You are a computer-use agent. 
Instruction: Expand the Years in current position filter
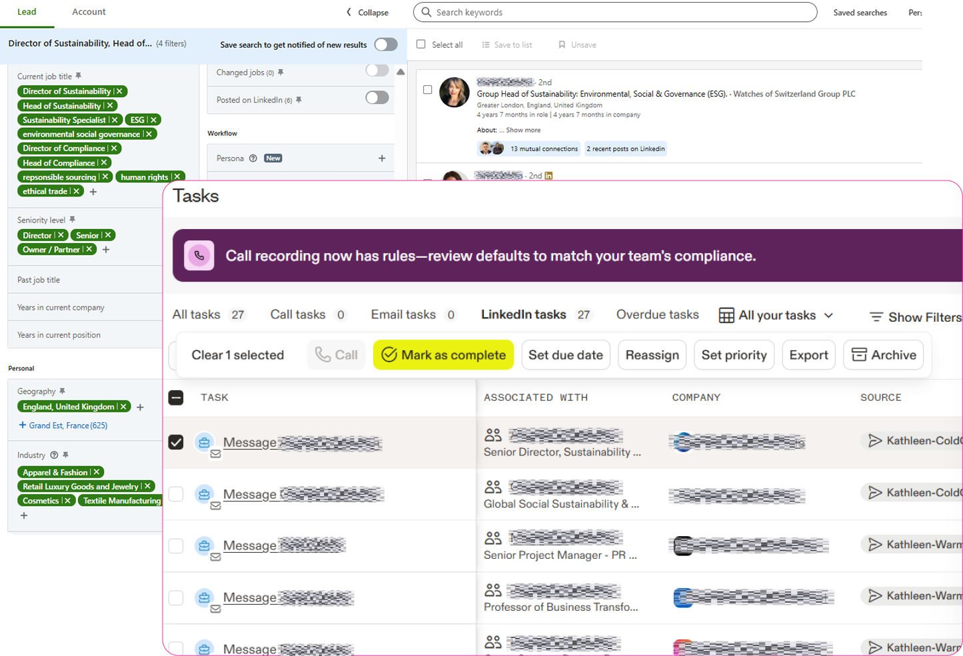pos(85,334)
